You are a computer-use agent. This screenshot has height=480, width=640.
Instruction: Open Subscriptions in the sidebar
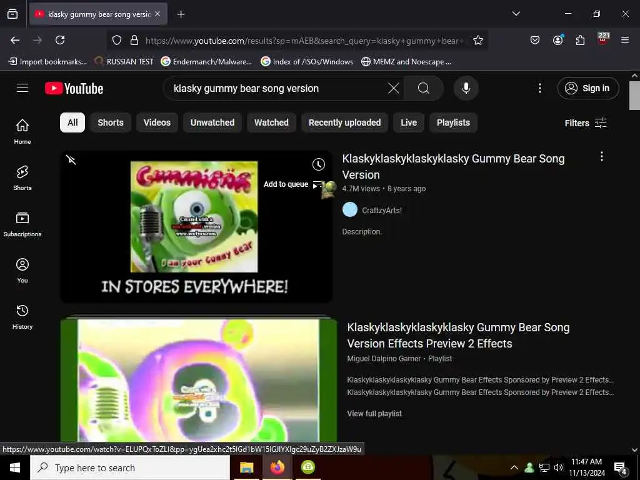pyautogui.click(x=22, y=224)
